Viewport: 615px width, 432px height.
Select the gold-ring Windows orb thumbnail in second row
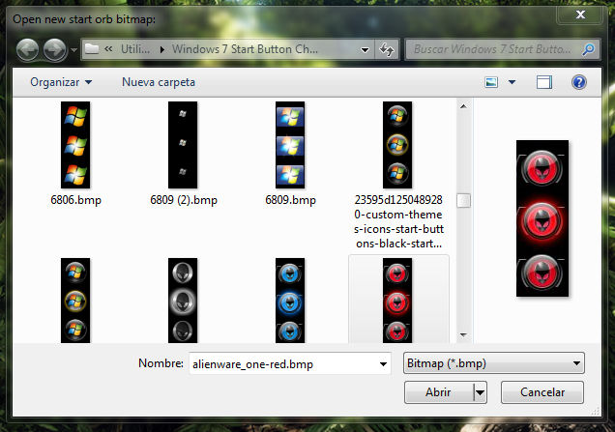[75, 301]
